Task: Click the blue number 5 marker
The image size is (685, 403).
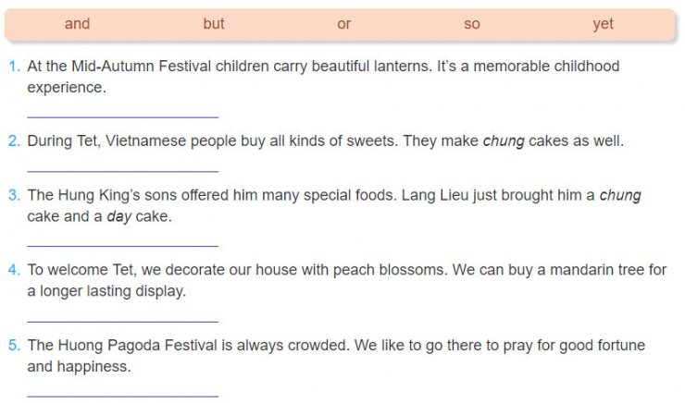Action: pos(14,346)
